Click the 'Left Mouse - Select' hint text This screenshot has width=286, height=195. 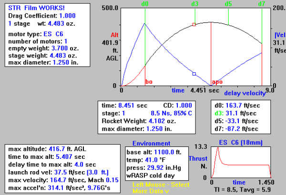158,184
